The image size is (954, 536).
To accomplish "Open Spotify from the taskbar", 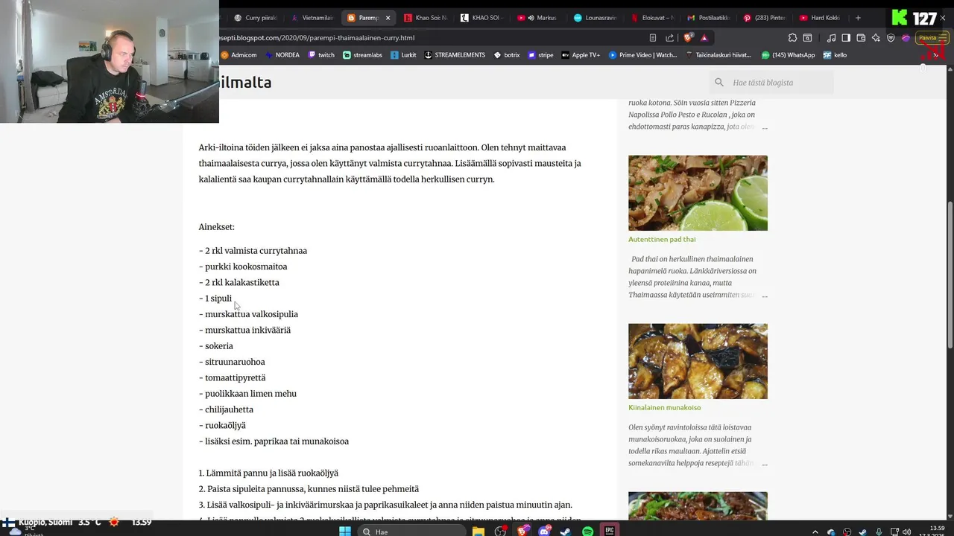I will (x=588, y=532).
